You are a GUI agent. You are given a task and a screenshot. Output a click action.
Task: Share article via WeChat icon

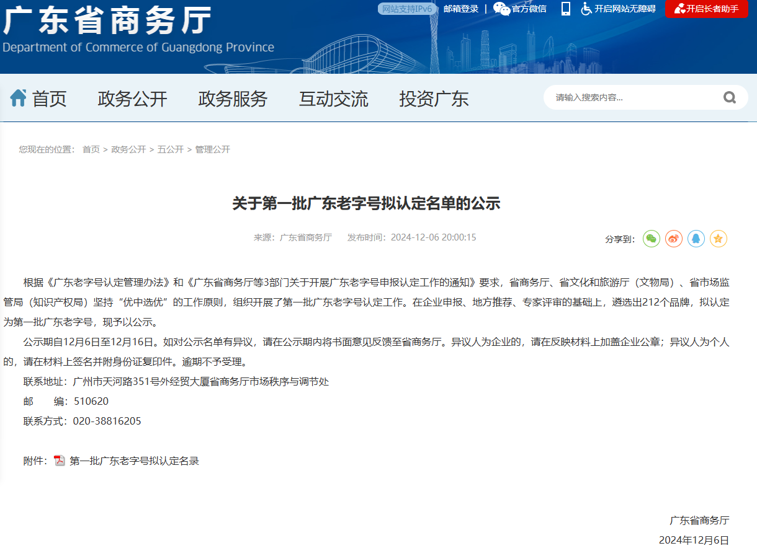(651, 239)
